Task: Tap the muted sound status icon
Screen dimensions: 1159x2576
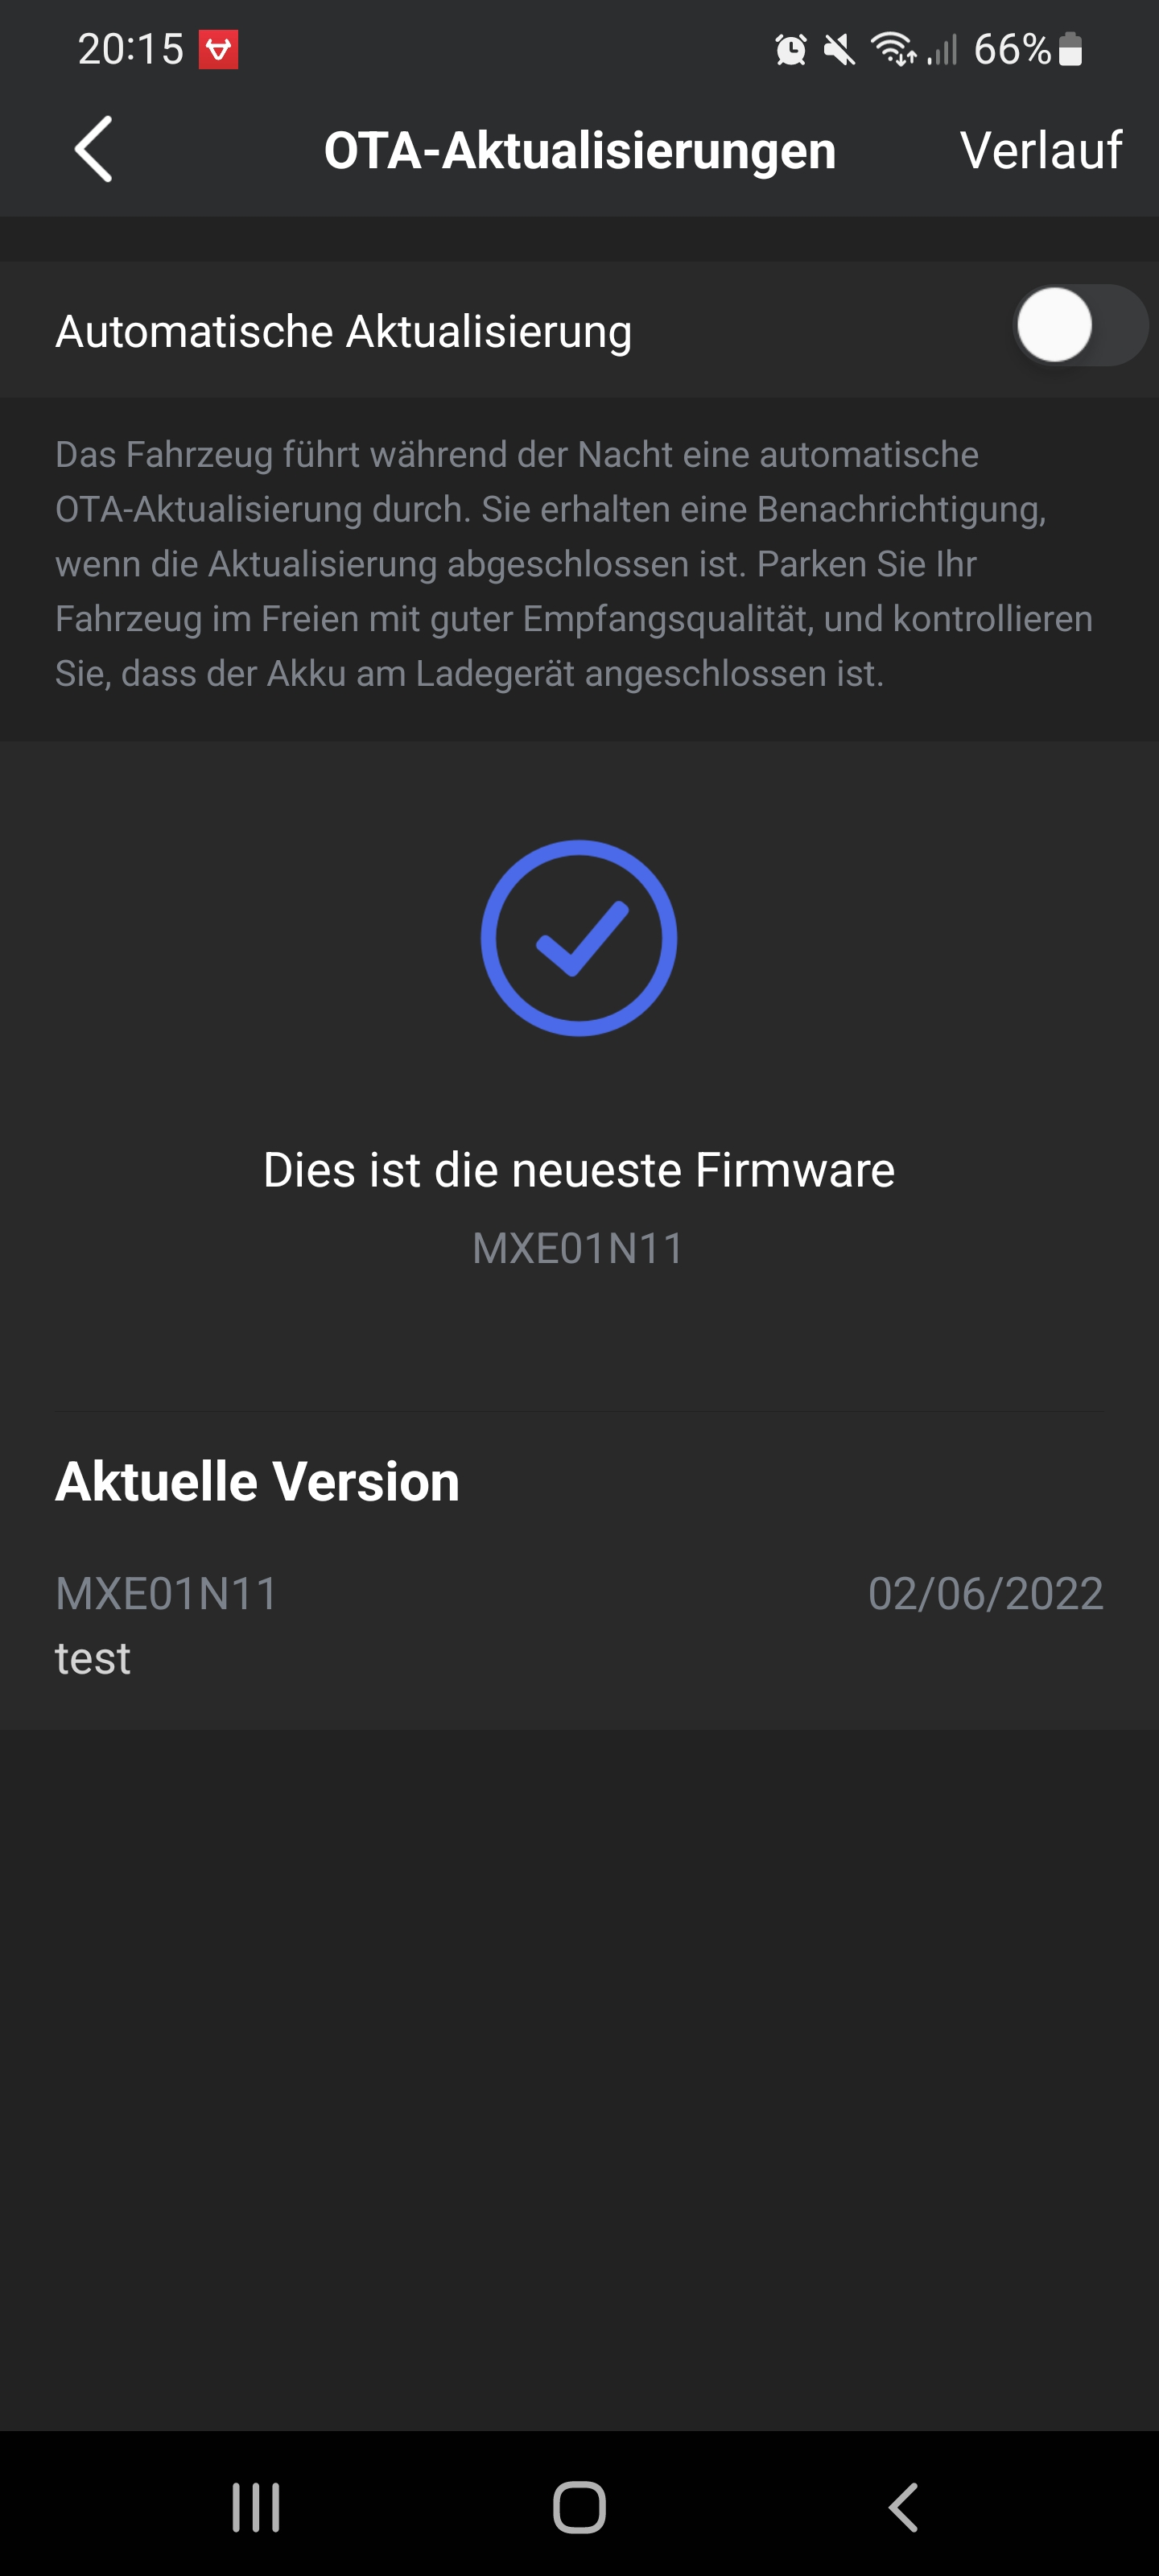Action: 839,49
